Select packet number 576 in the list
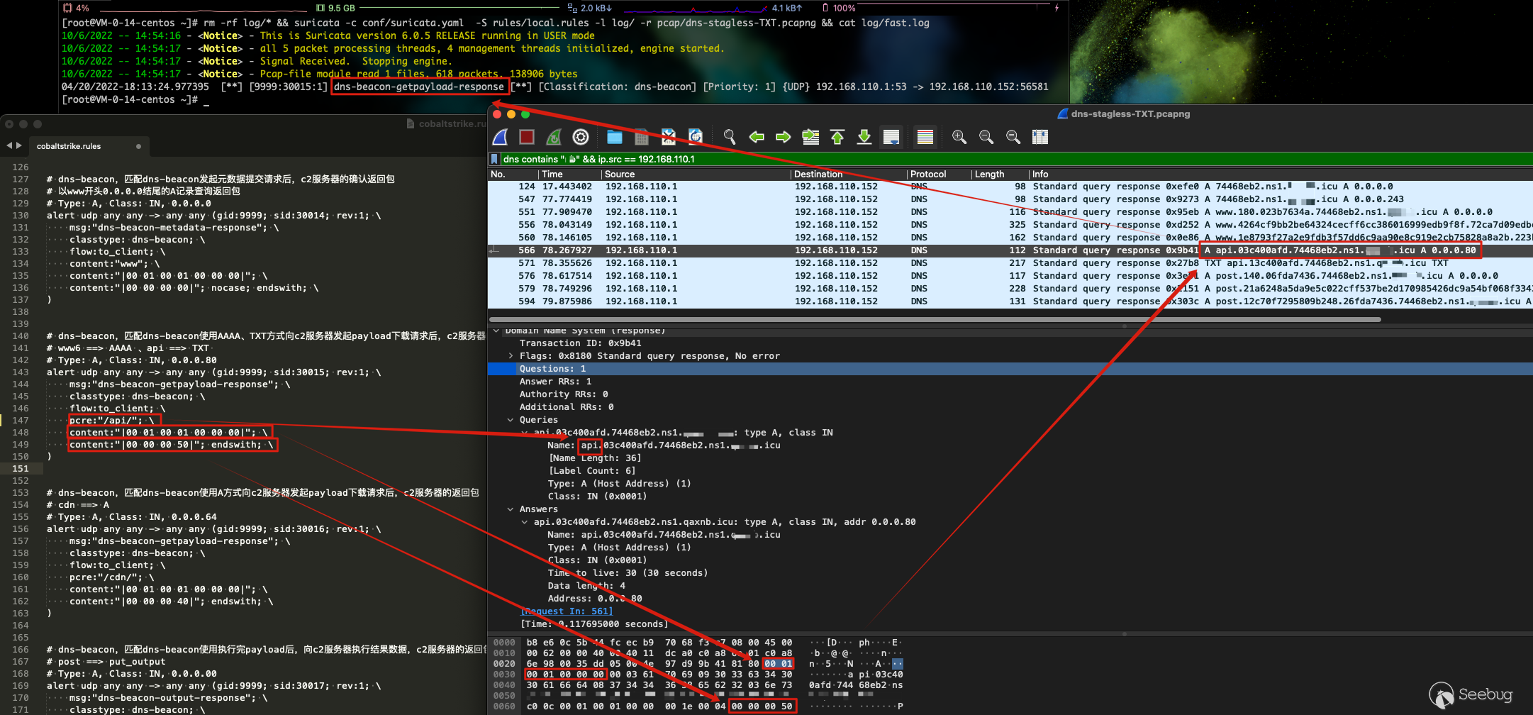This screenshot has height=715, width=1533. 1010,276
